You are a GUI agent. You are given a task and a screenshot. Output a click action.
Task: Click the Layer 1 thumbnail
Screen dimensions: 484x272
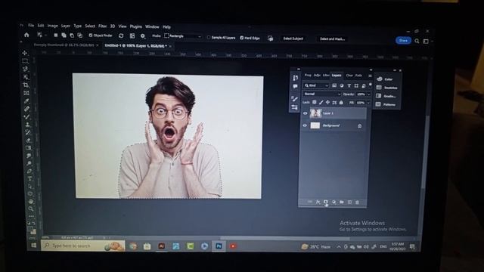coord(315,113)
